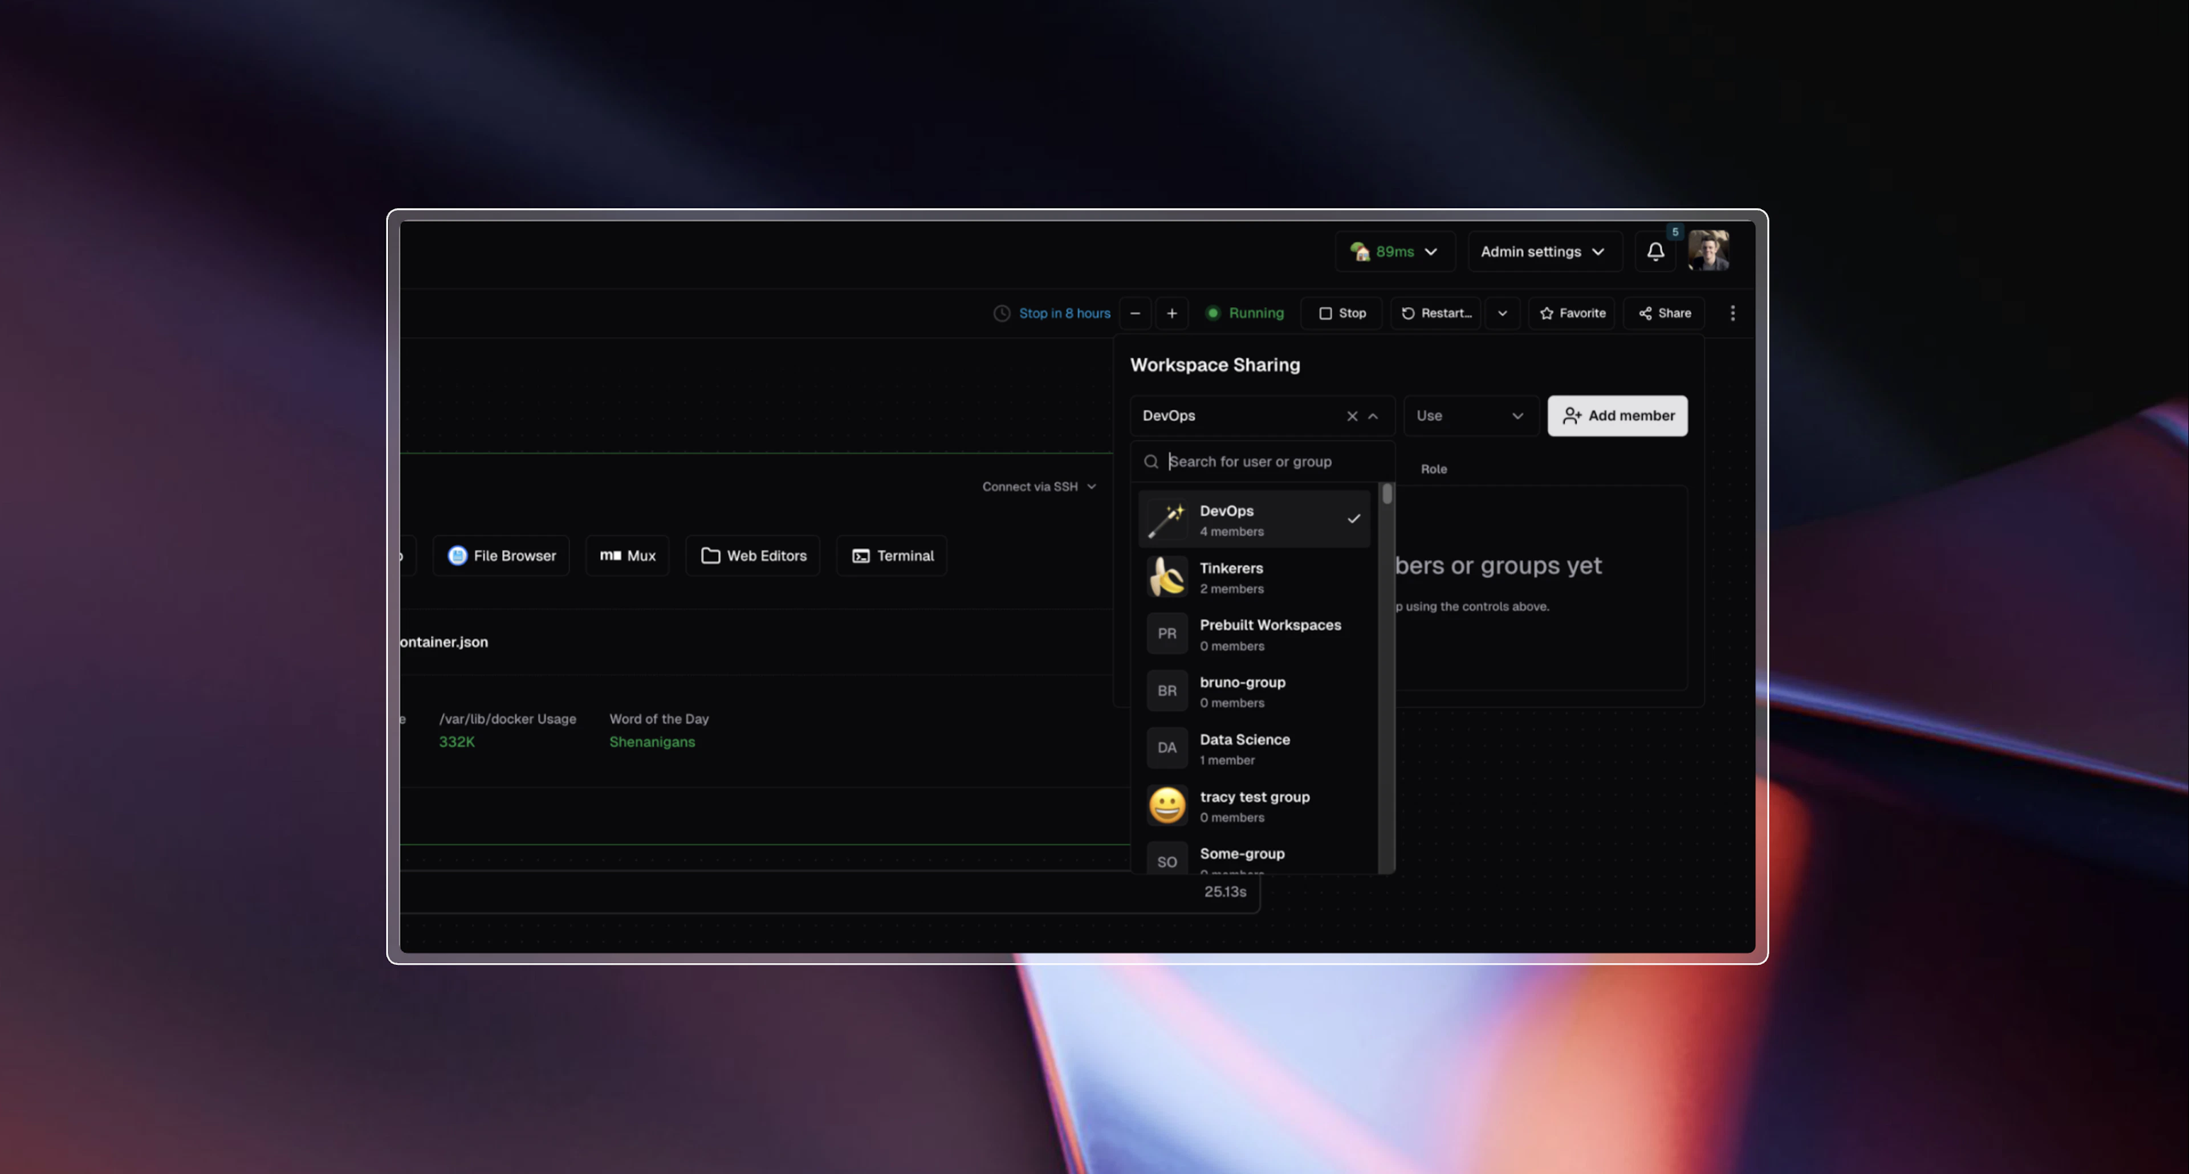Collapse the DevOps user/group combobox
The image size is (2189, 1174).
click(x=1373, y=416)
